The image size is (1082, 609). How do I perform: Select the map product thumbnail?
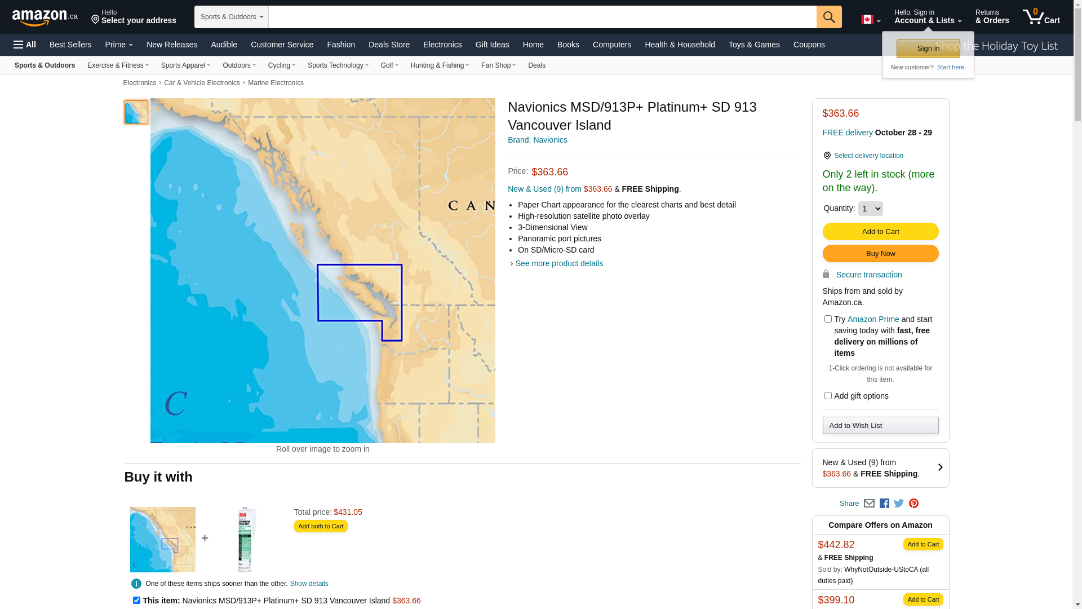point(136,112)
